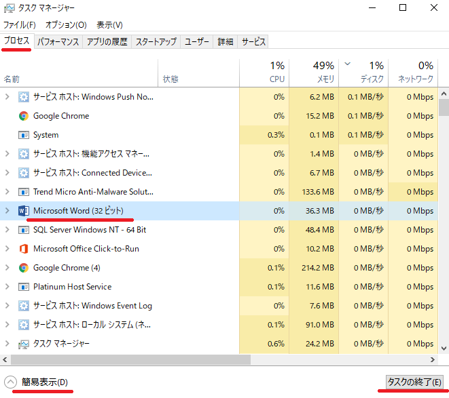Sort by the 名前 column header
Image resolution: width=449 pixels, height=398 pixels.
tap(79, 73)
